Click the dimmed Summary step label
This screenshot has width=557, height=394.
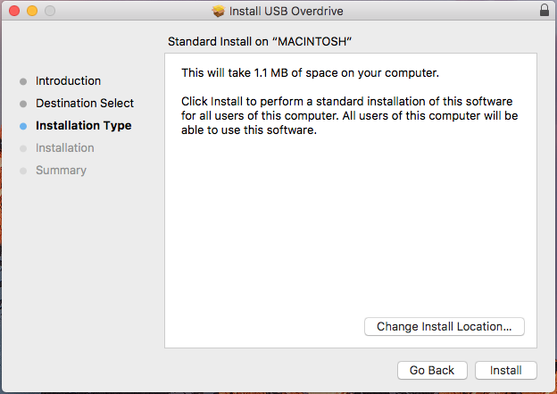61,171
